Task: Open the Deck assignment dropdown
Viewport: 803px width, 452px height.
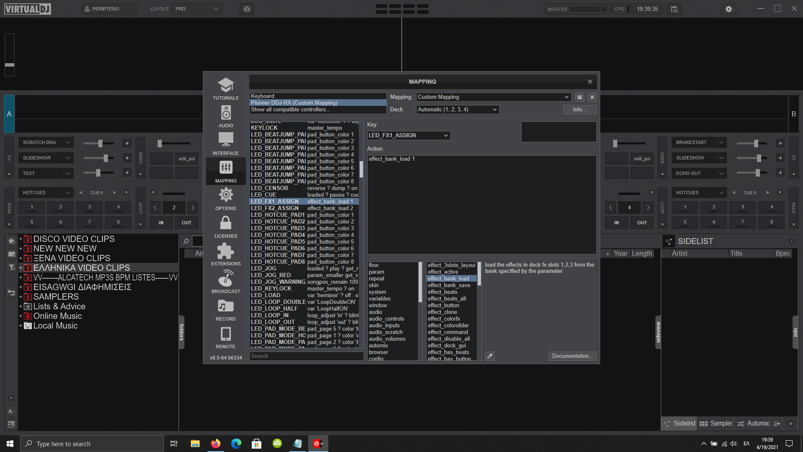Action: click(458, 110)
